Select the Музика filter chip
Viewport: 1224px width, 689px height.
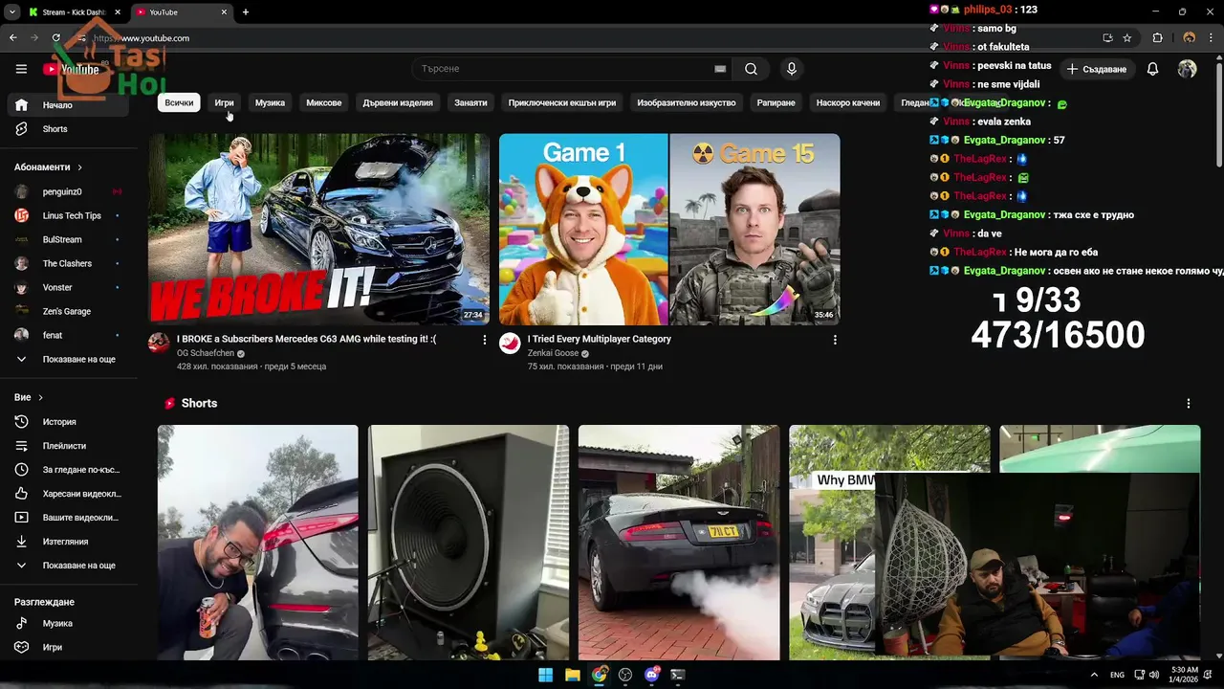click(x=270, y=102)
